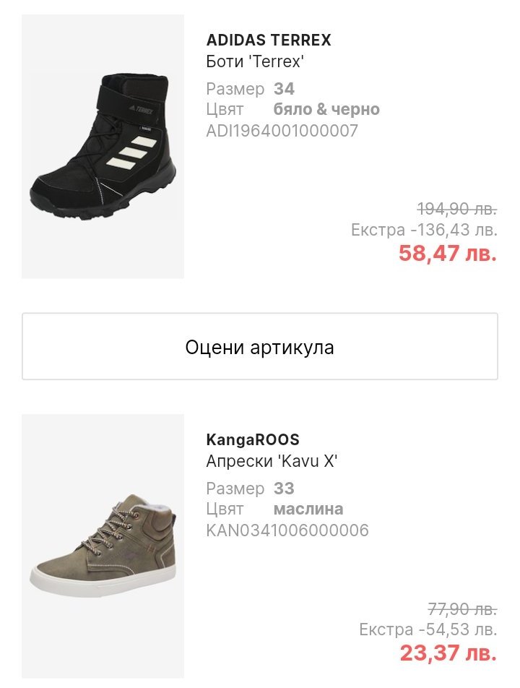520x688 pixels.
Task: Click the 'бяло & черно' color value
Action: point(326,110)
